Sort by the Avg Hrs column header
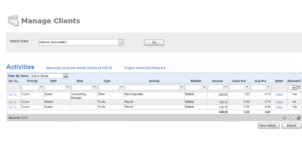The image size is (302, 151). pos(260,81)
